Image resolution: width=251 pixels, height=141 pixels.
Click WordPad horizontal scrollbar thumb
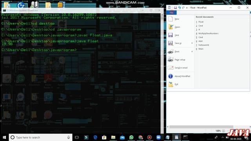point(201,127)
